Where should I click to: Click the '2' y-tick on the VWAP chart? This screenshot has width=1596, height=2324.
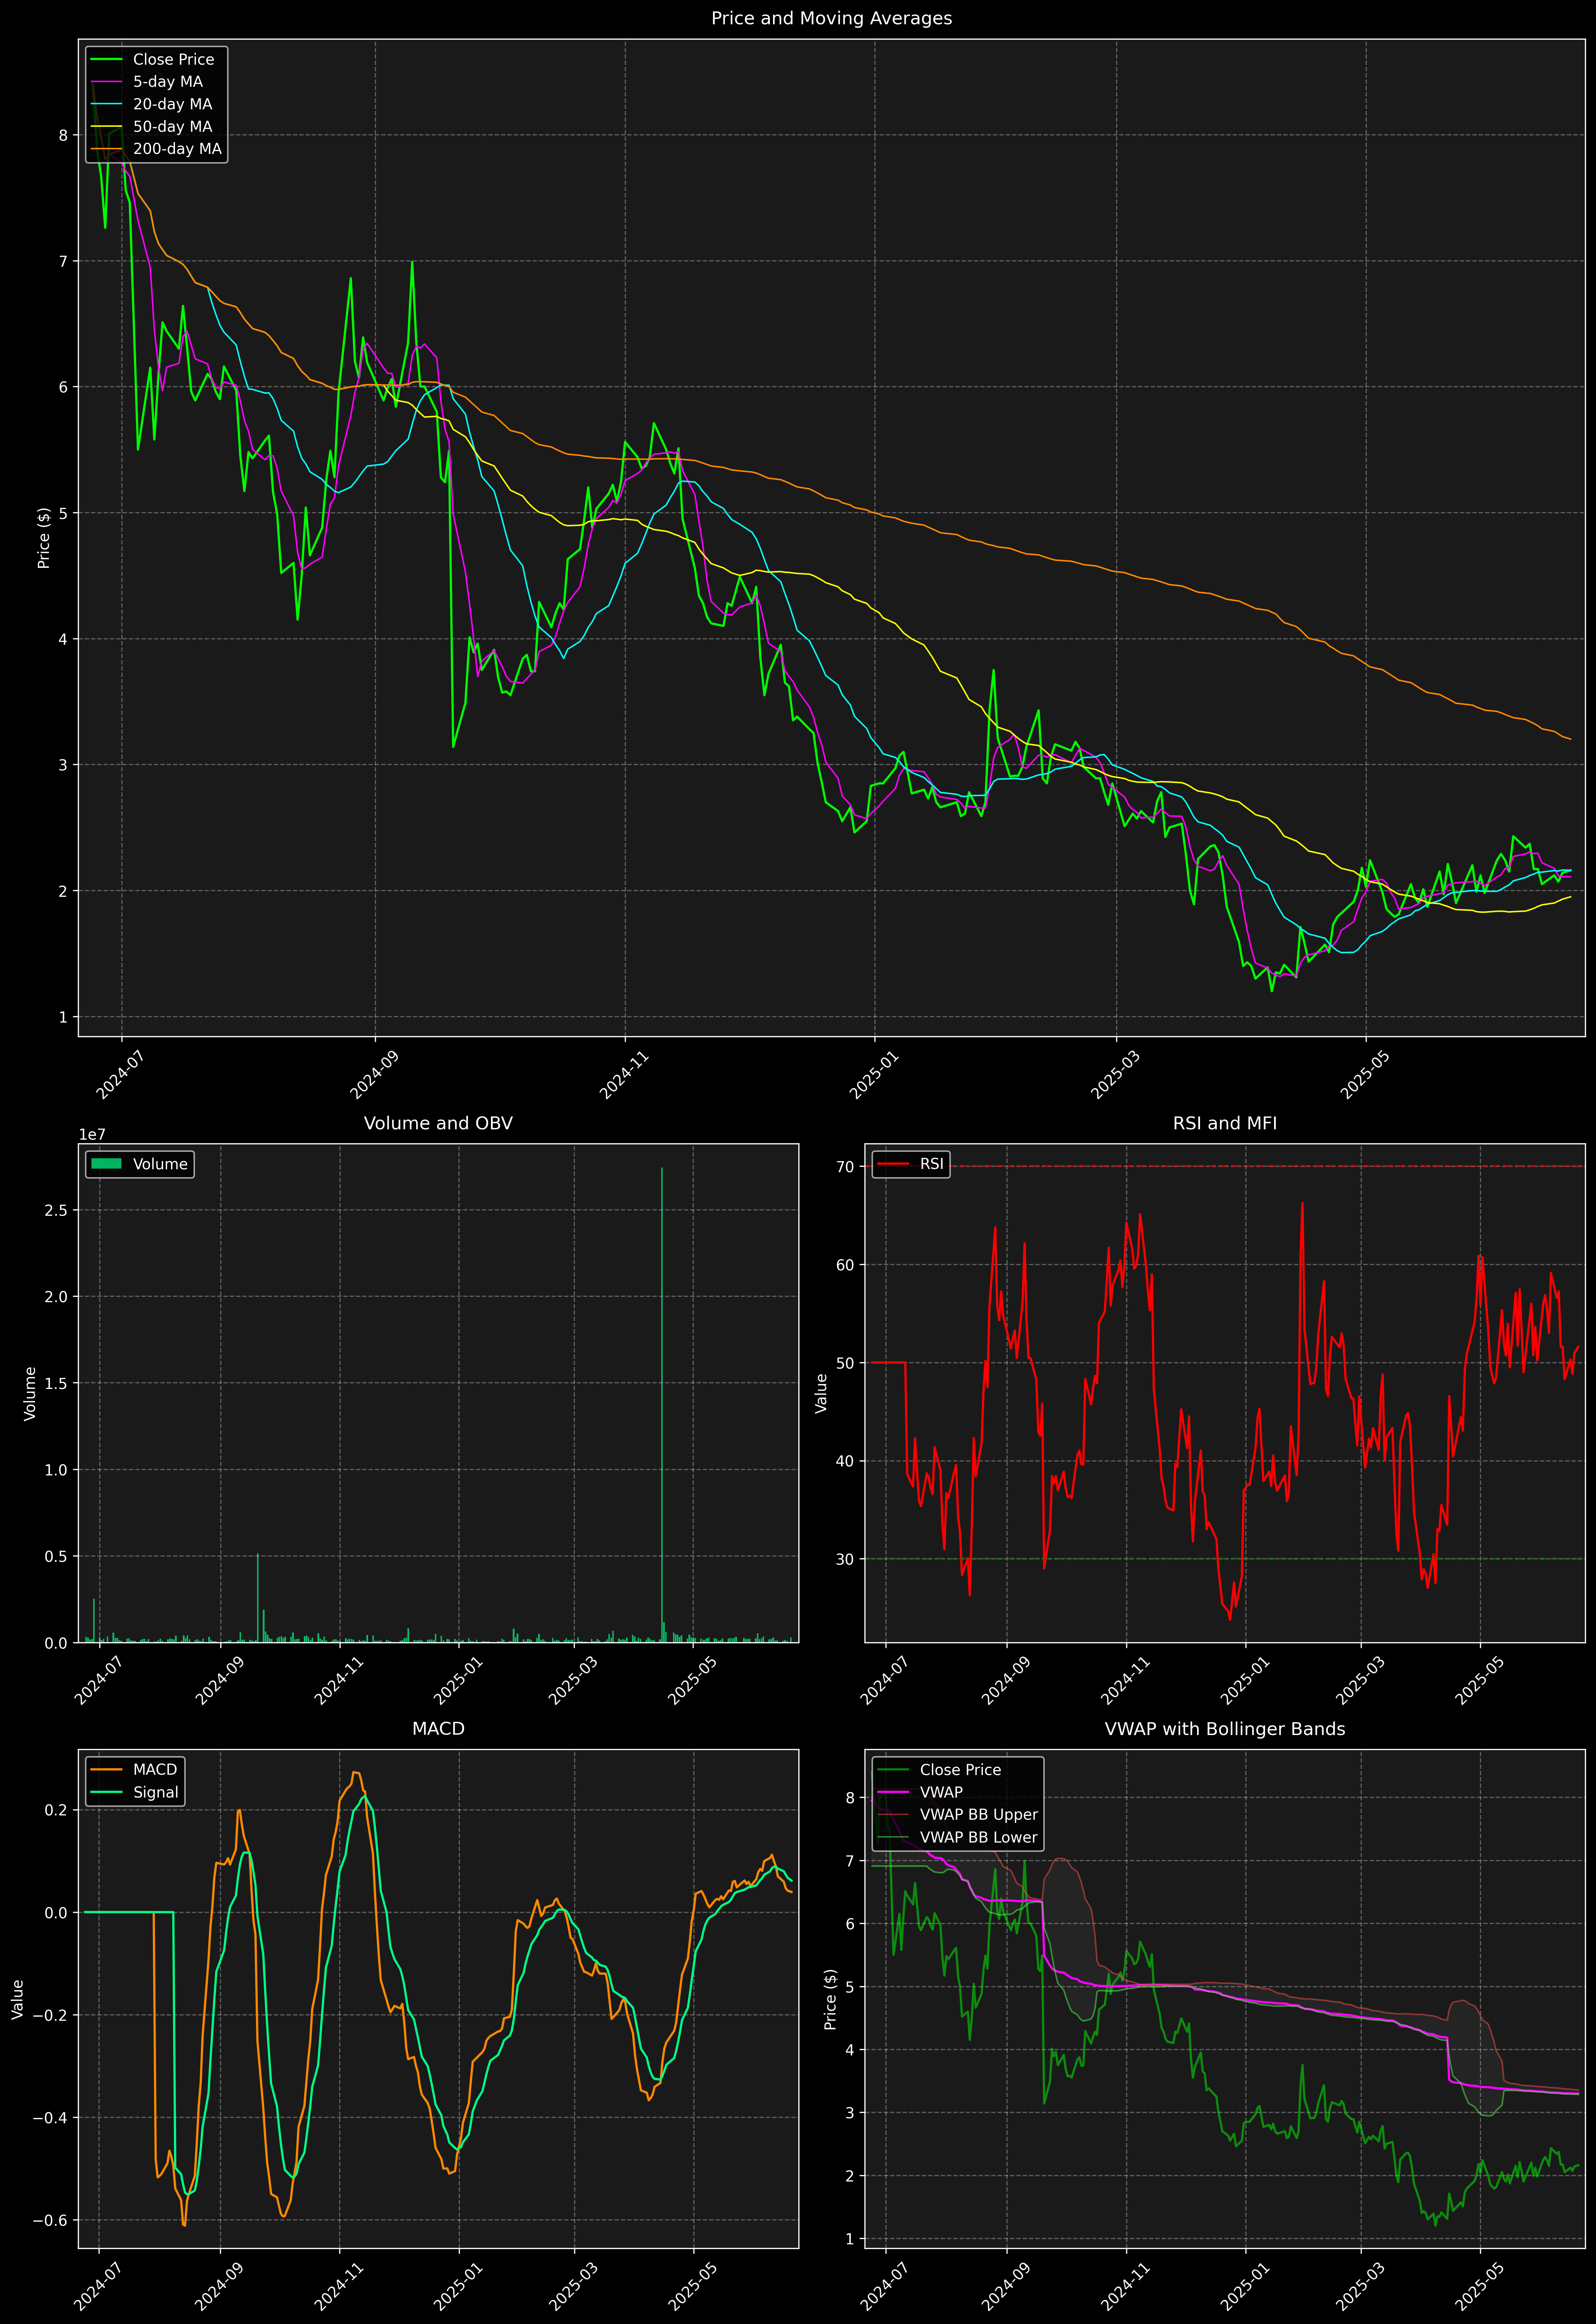(x=851, y=2176)
